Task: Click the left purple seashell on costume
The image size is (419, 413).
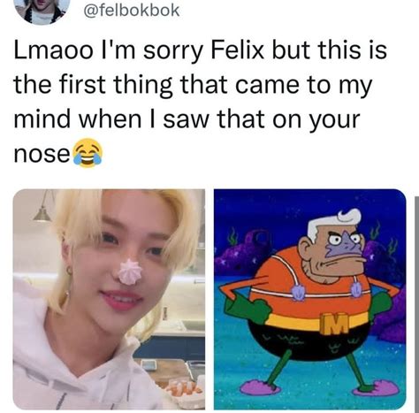Action: 298,292
